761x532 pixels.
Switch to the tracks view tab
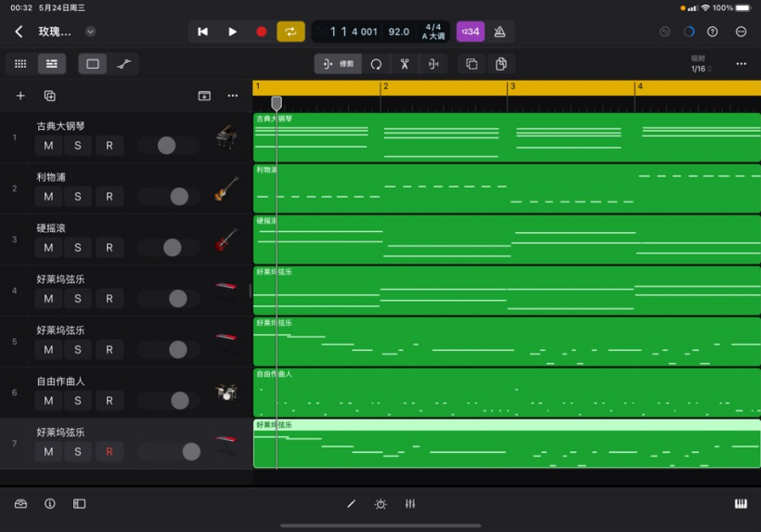click(52, 64)
